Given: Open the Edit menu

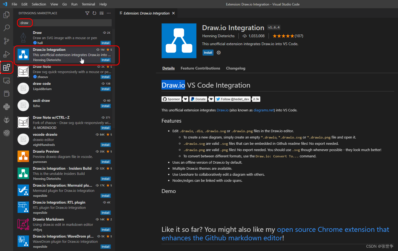Looking at the screenshot, I should pyautogui.click(x=24, y=4).
